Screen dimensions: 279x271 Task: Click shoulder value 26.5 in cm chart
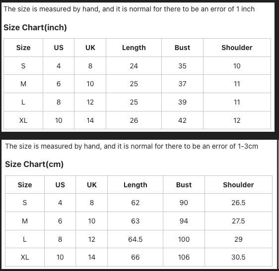(x=238, y=203)
